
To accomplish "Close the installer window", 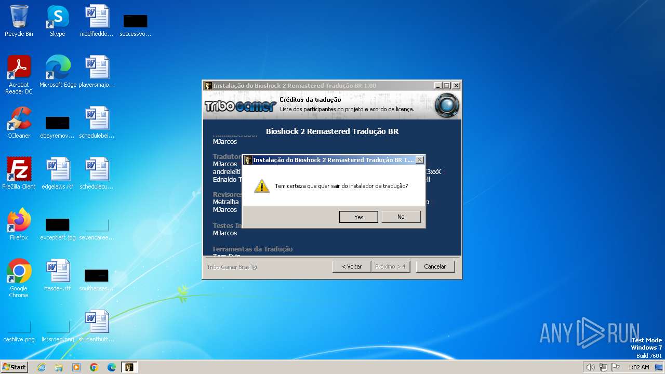I will click(x=456, y=86).
